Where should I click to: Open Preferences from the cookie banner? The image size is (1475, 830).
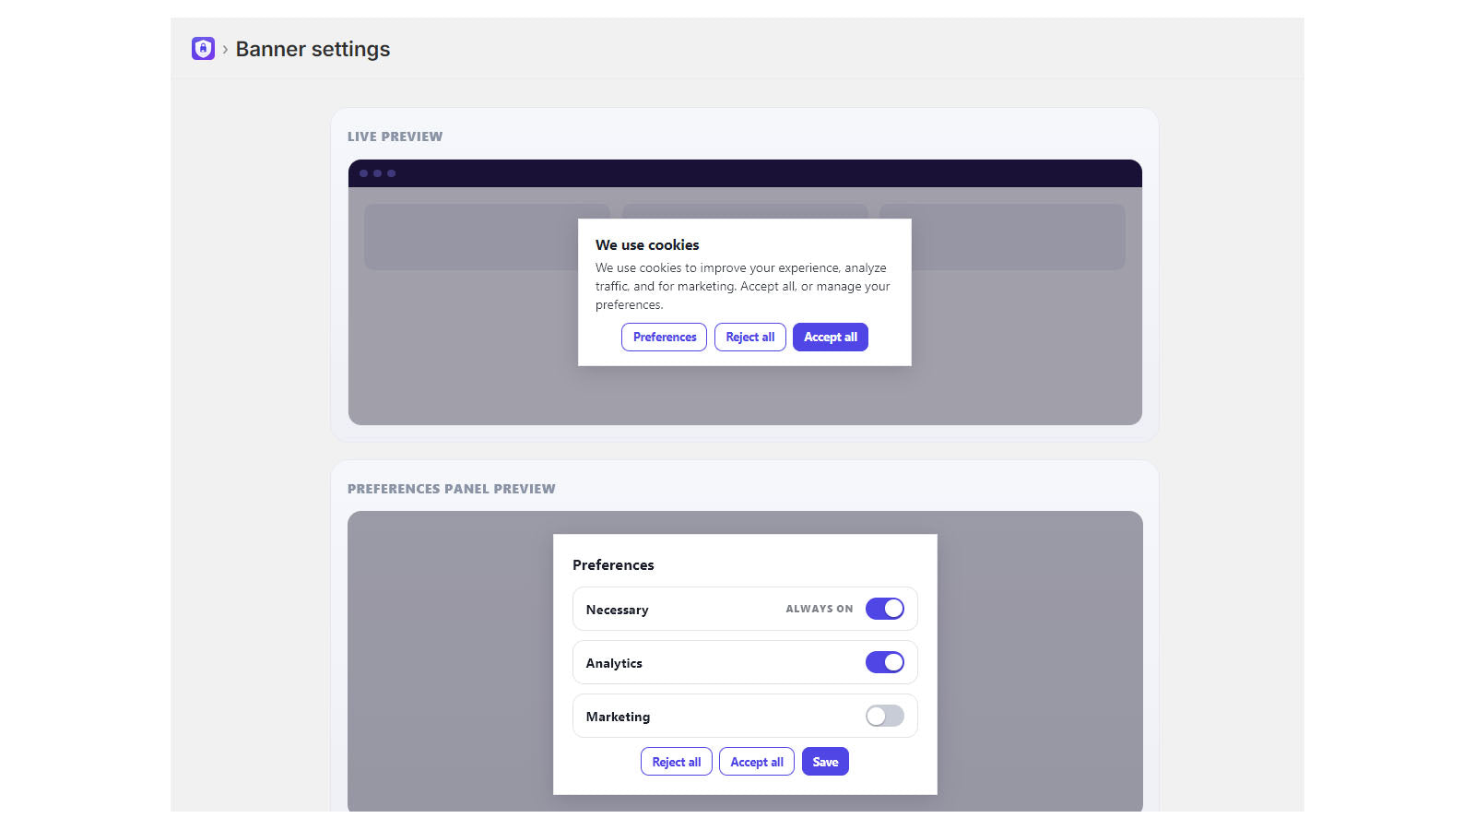tap(665, 337)
